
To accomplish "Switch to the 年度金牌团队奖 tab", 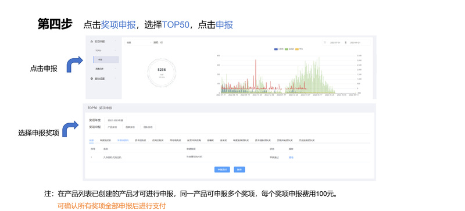I will coord(241,140).
